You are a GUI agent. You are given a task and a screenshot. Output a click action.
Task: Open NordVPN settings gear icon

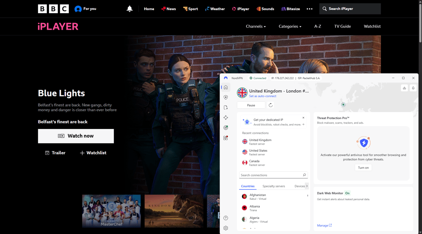point(225,228)
